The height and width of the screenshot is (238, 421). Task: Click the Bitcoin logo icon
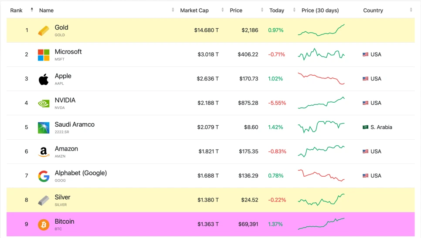44,225
